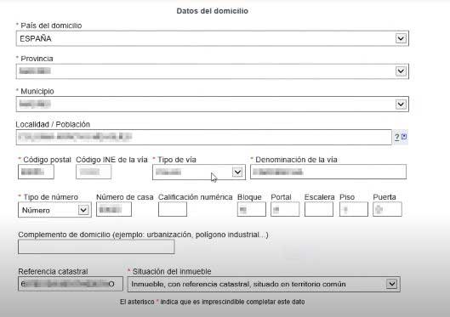Screen dimensions: 450x317
Task: Click the Puerta input field
Action: tap(387, 209)
